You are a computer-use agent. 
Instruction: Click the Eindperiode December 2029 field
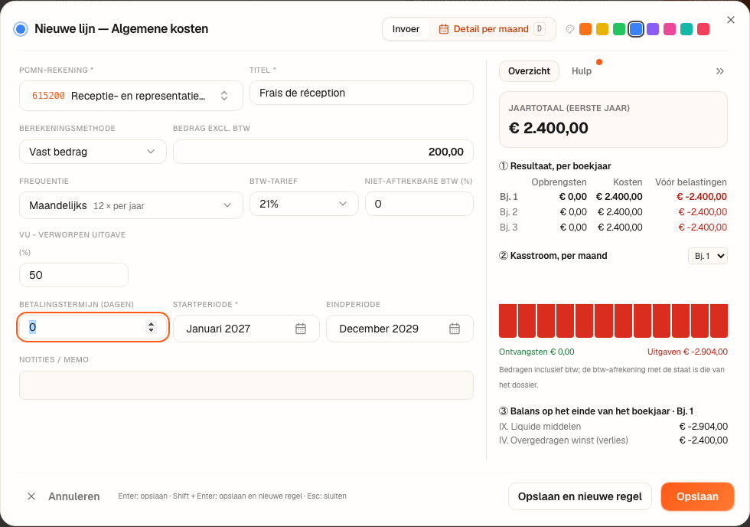click(x=399, y=329)
